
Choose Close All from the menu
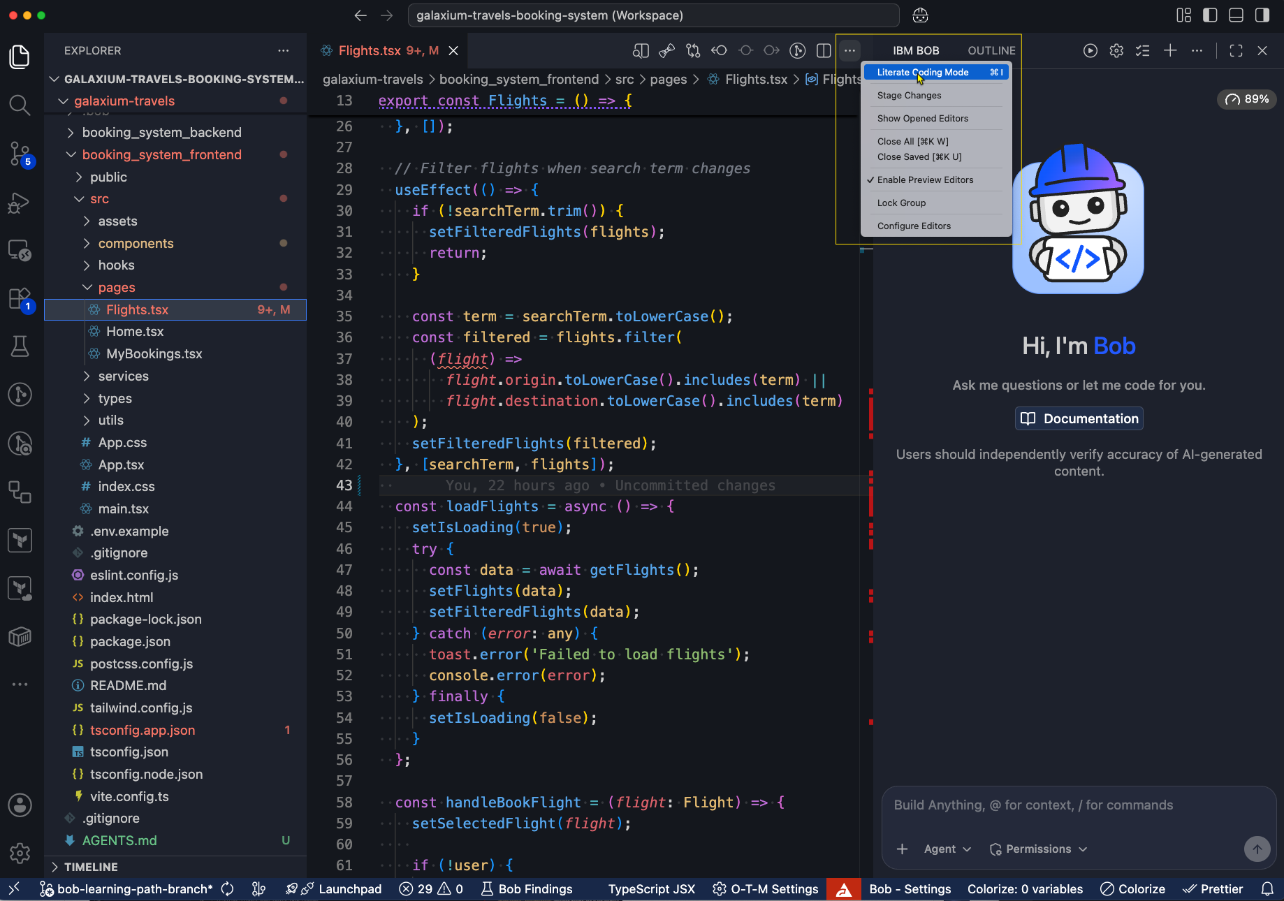[x=936, y=142]
